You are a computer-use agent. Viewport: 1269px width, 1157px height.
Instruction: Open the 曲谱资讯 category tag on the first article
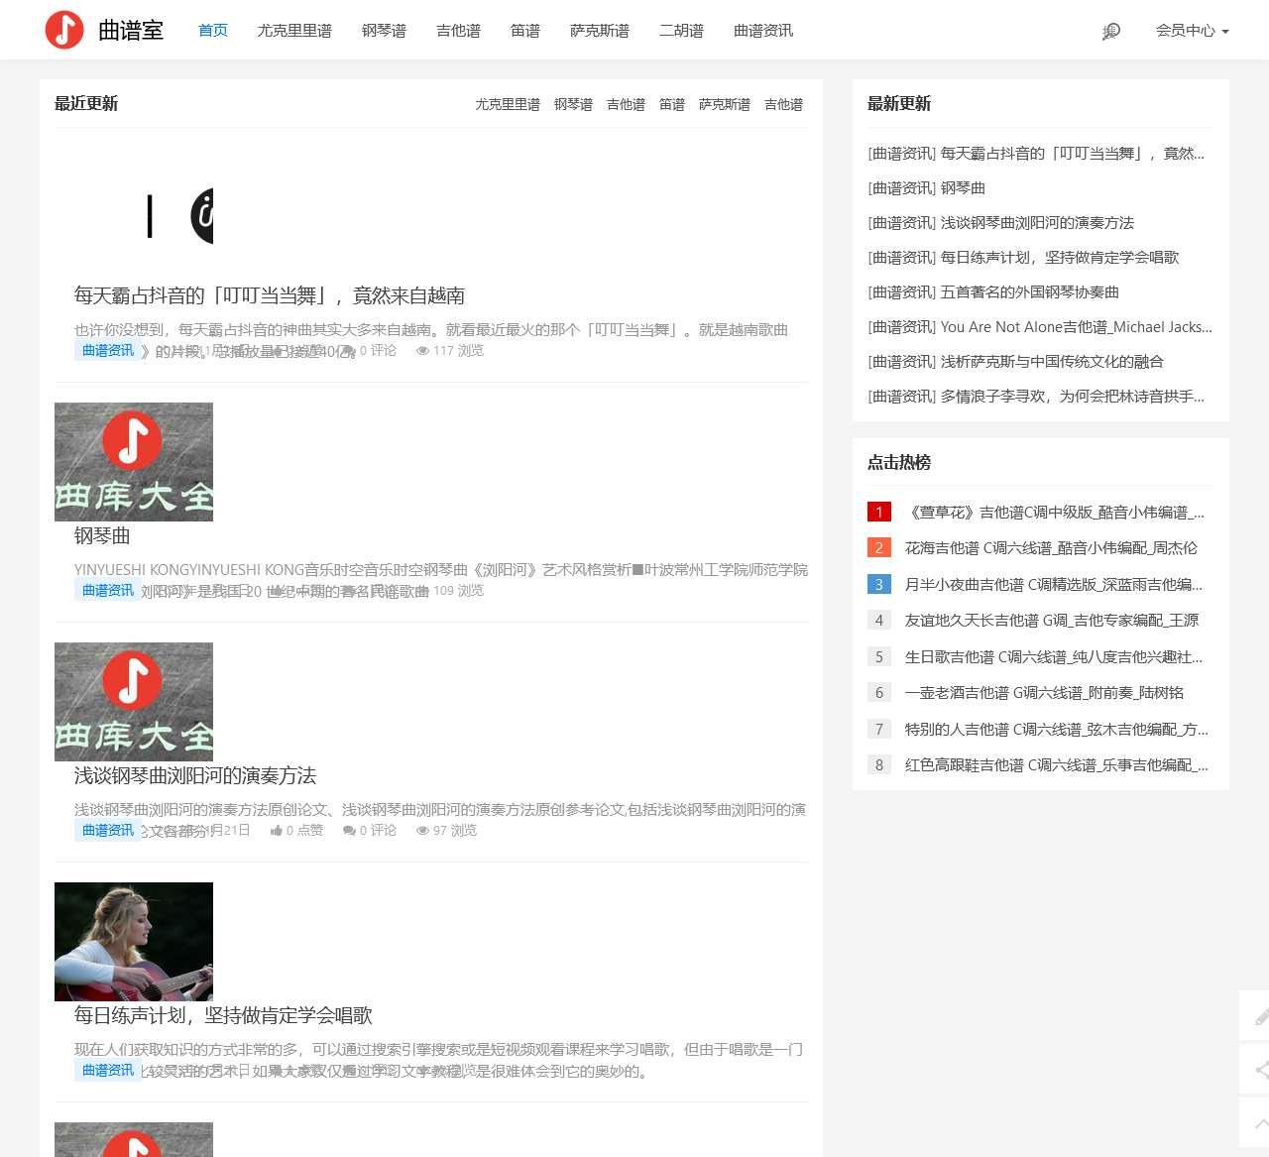tap(107, 350)
